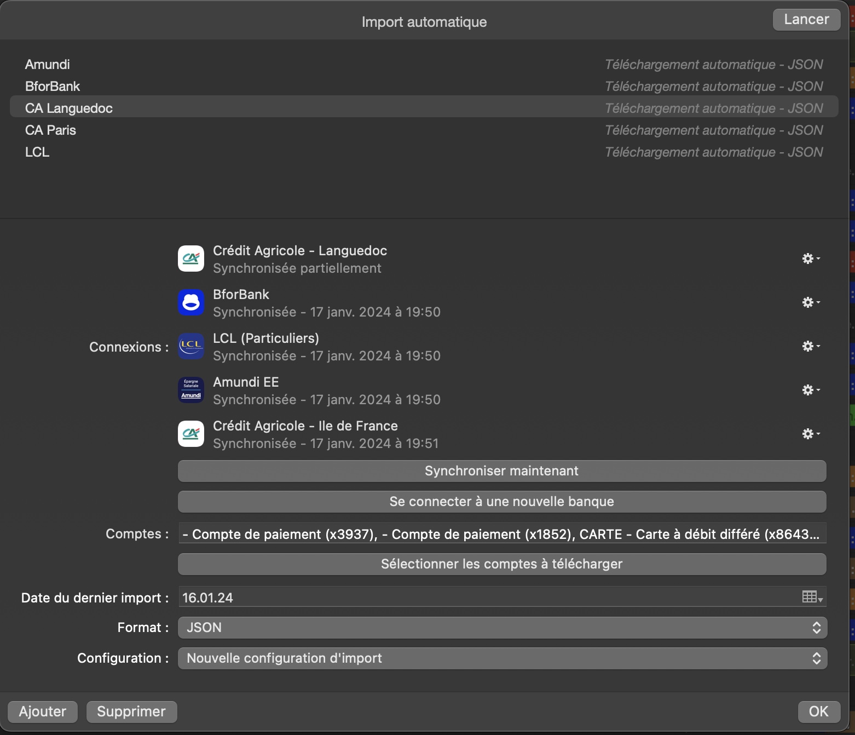Click the Crédit Agricole Ile de France logo
The image size is (855, 735).
191,434
